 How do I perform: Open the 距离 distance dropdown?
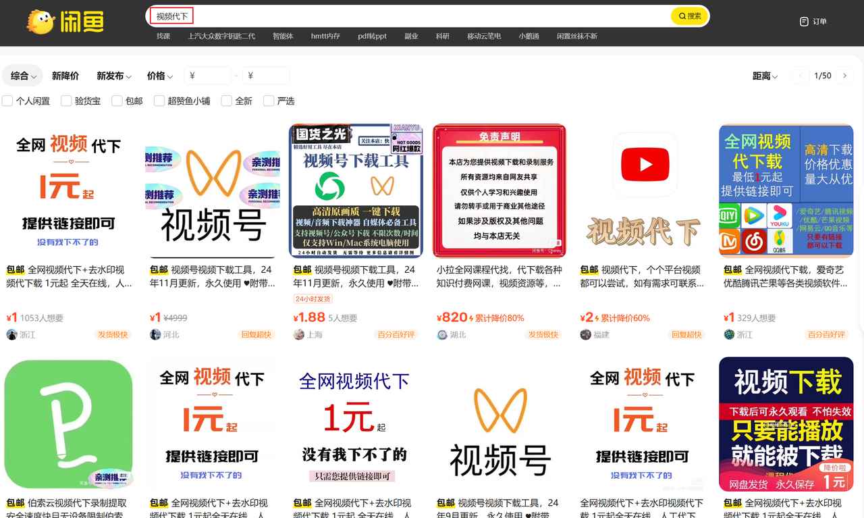click(765, 76)
